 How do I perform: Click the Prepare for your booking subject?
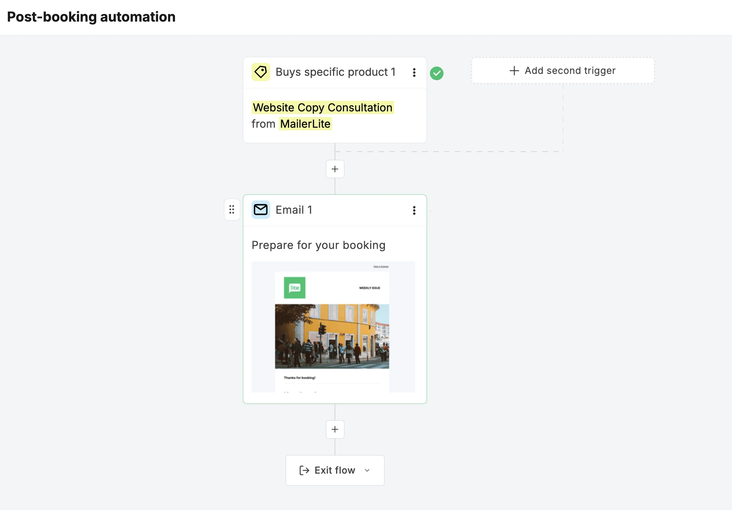pos(318,245)
